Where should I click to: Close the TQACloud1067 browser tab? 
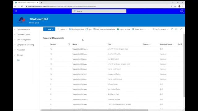click(37, 2)
